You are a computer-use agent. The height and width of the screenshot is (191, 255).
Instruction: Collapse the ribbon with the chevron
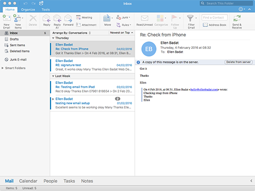249,9
